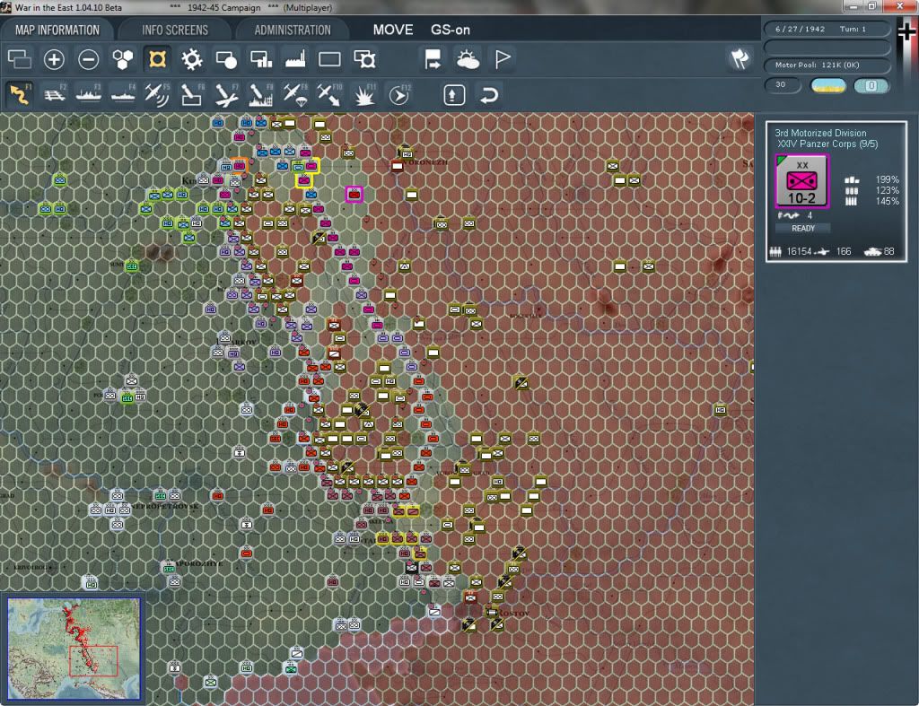Screen dimensions: 919x706
Task: Click the waving flags icon
Action: click(740, 58)
